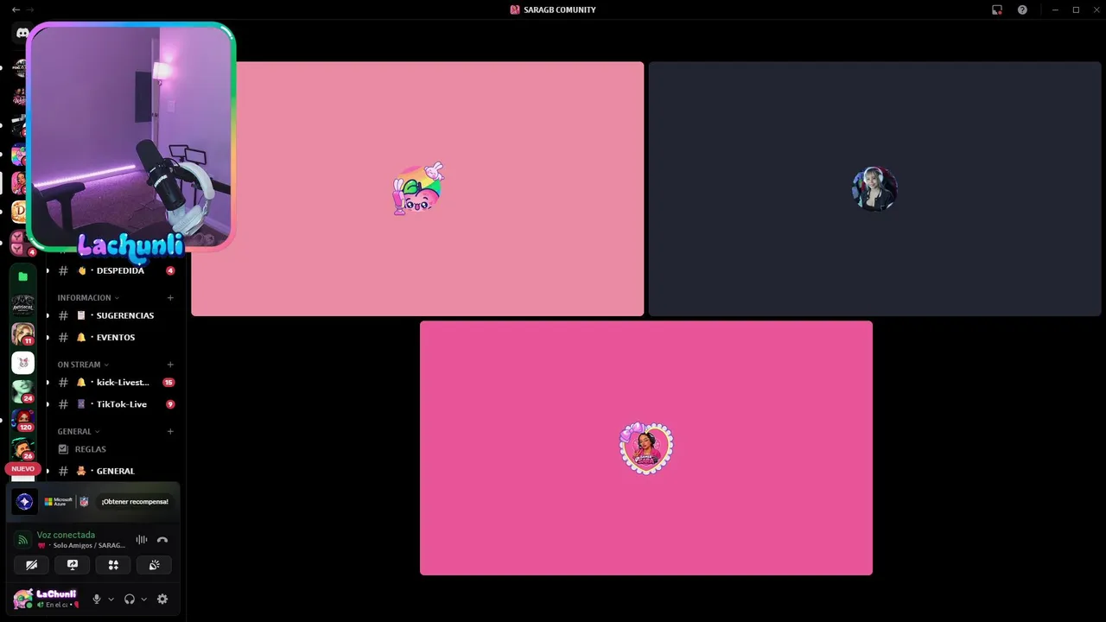The image size is (1106, 622).
Task: Click the Microsoft Azure logo
Action: click(x=59, y=501)
